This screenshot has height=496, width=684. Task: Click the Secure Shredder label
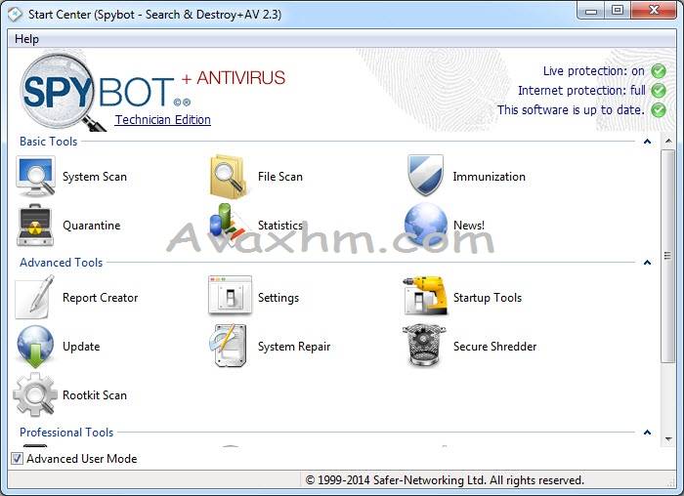[494, 347]
